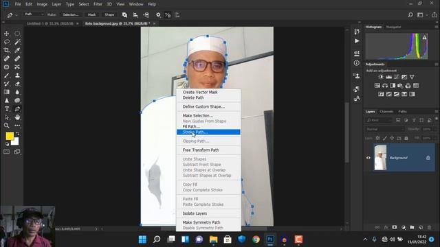The width and height of the screenshot is (440, 247).
Task: Open the Histogram panel menu
Action: coord(437,27)
